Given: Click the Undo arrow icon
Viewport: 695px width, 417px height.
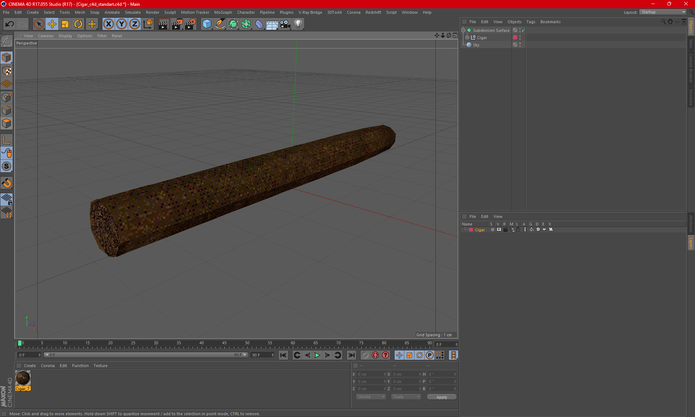Looking at the screenshot, I should pos(10,24).
